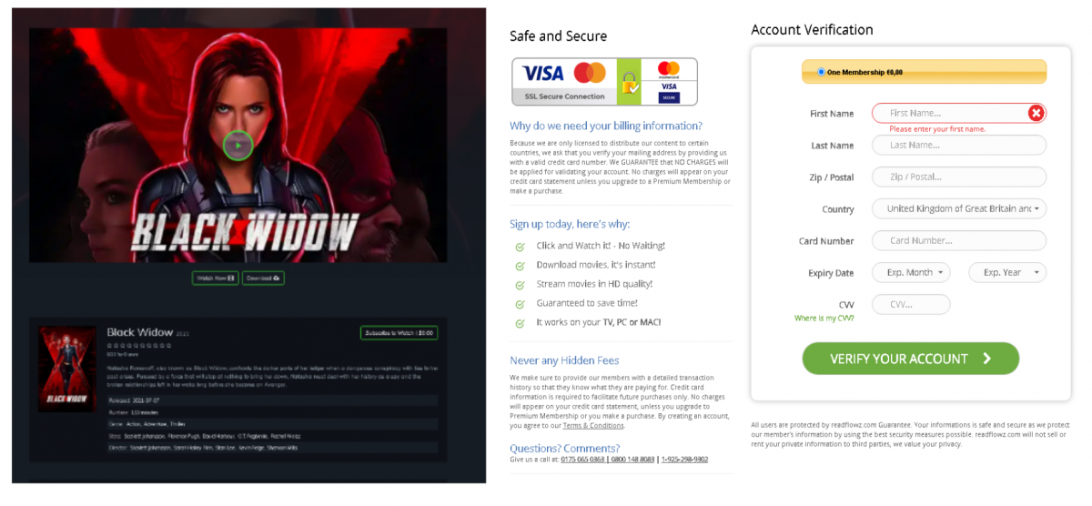The image size is (1092, 506).
Task: Click the Download button below the video
Action: [x=262, y=278]
